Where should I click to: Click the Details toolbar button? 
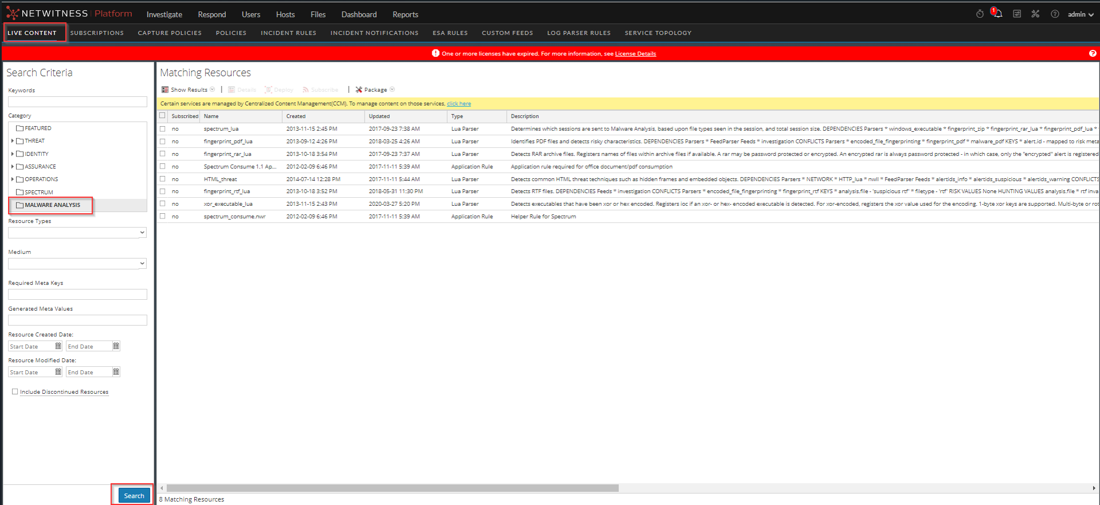[242, 89]
